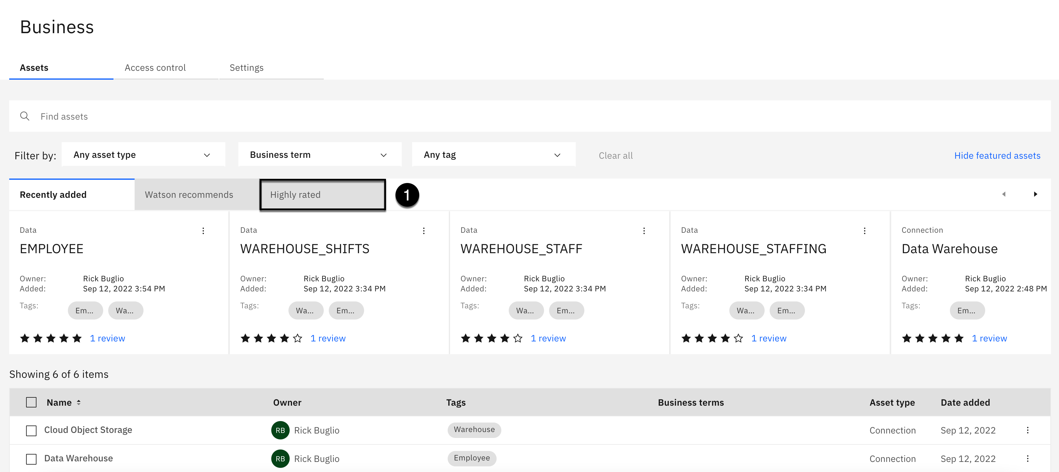
Task: Open the overflow menu on the WAREHOUSE_STAFF card
Action: click(x=644, y=231)
